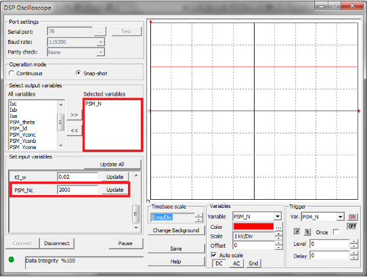Toggle Auto scale checkbox

214,255
